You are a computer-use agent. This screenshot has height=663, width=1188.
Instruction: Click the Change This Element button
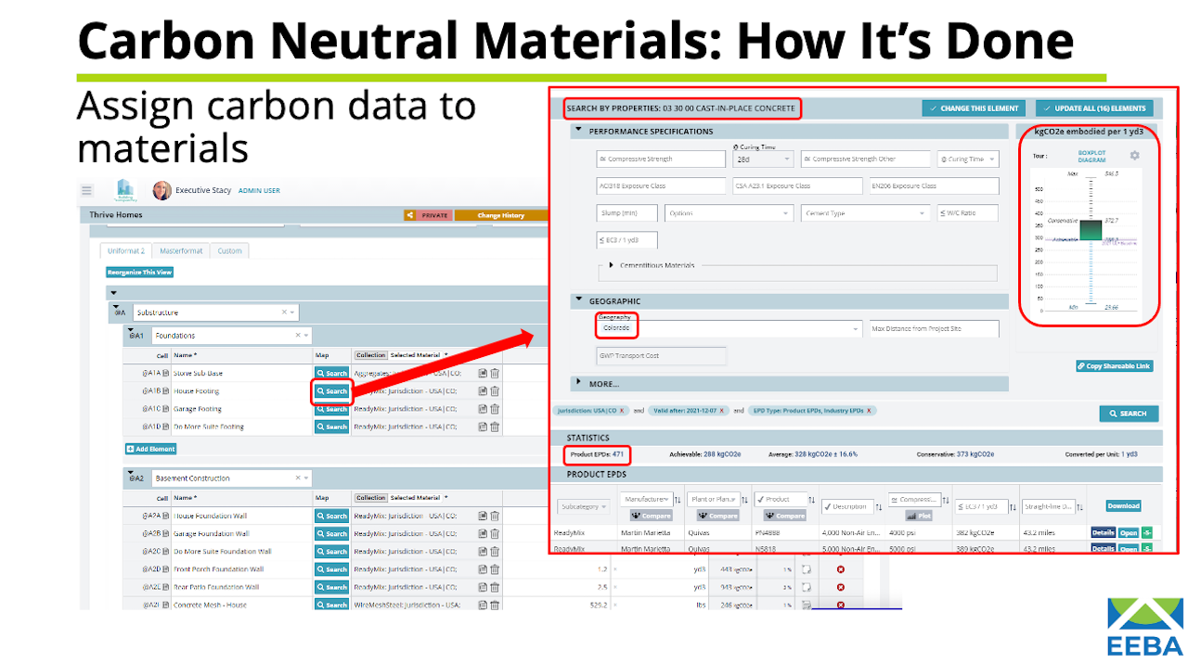pyautogui.click(x=975, y=108)
